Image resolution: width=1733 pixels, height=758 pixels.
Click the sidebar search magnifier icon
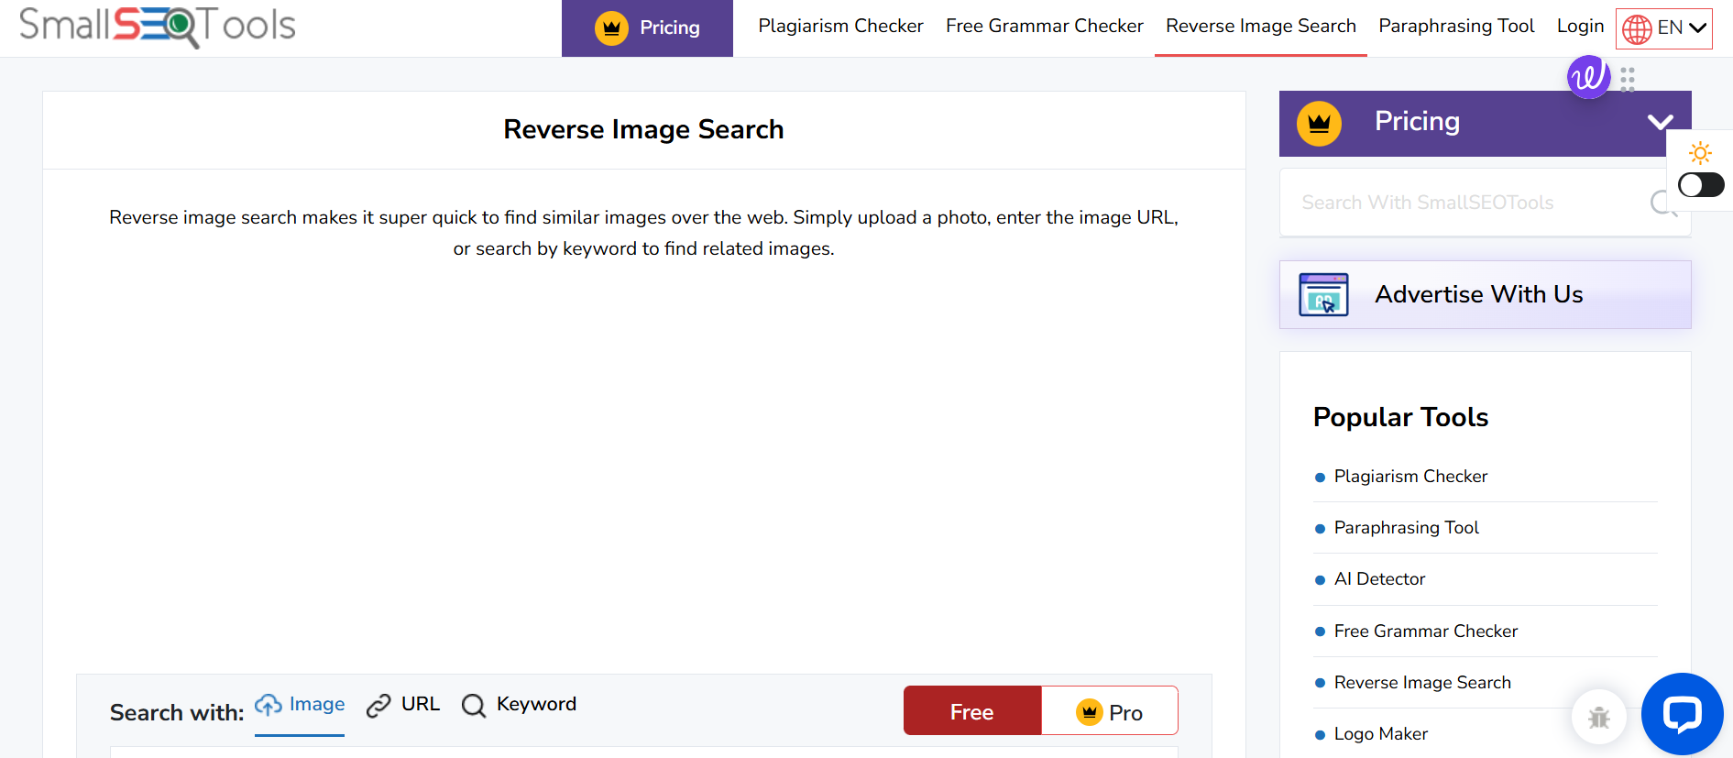(x=1663, y=203)
